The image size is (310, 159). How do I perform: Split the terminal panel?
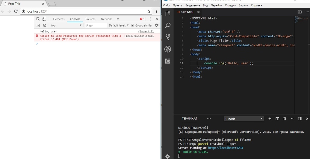[x=277, y=119]
